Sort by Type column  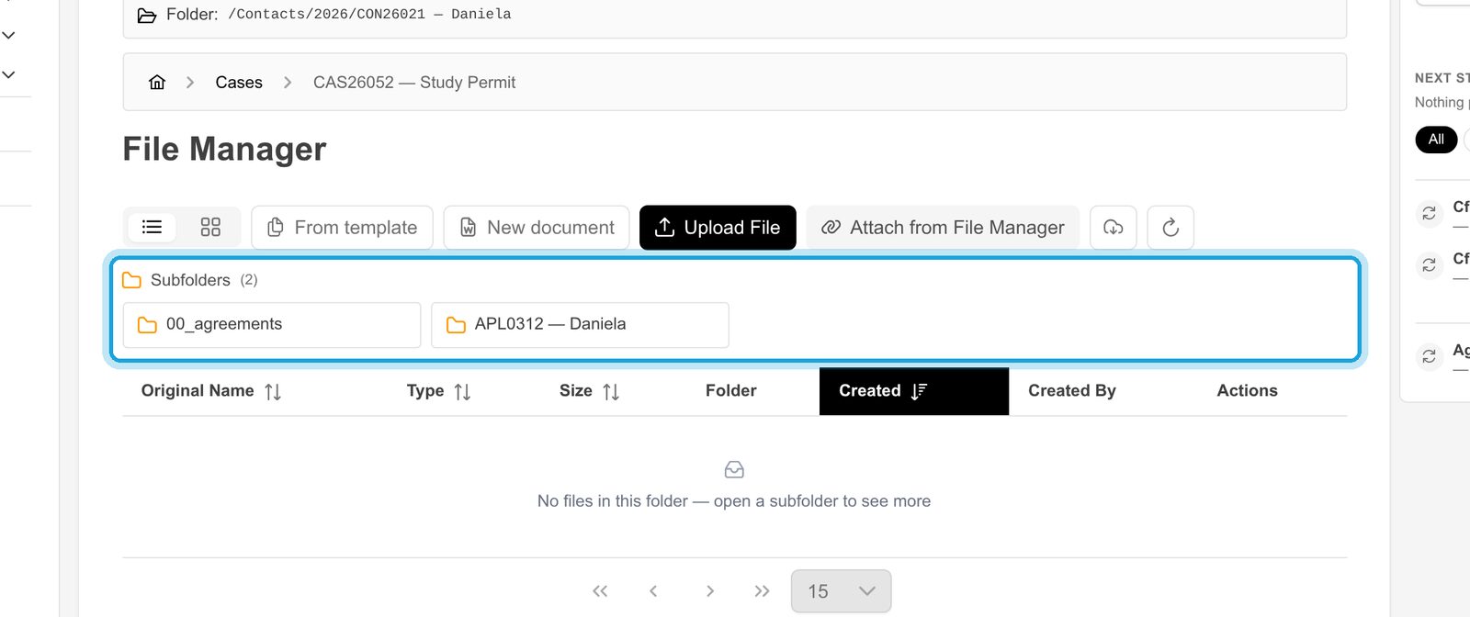(x=439, y=391)
